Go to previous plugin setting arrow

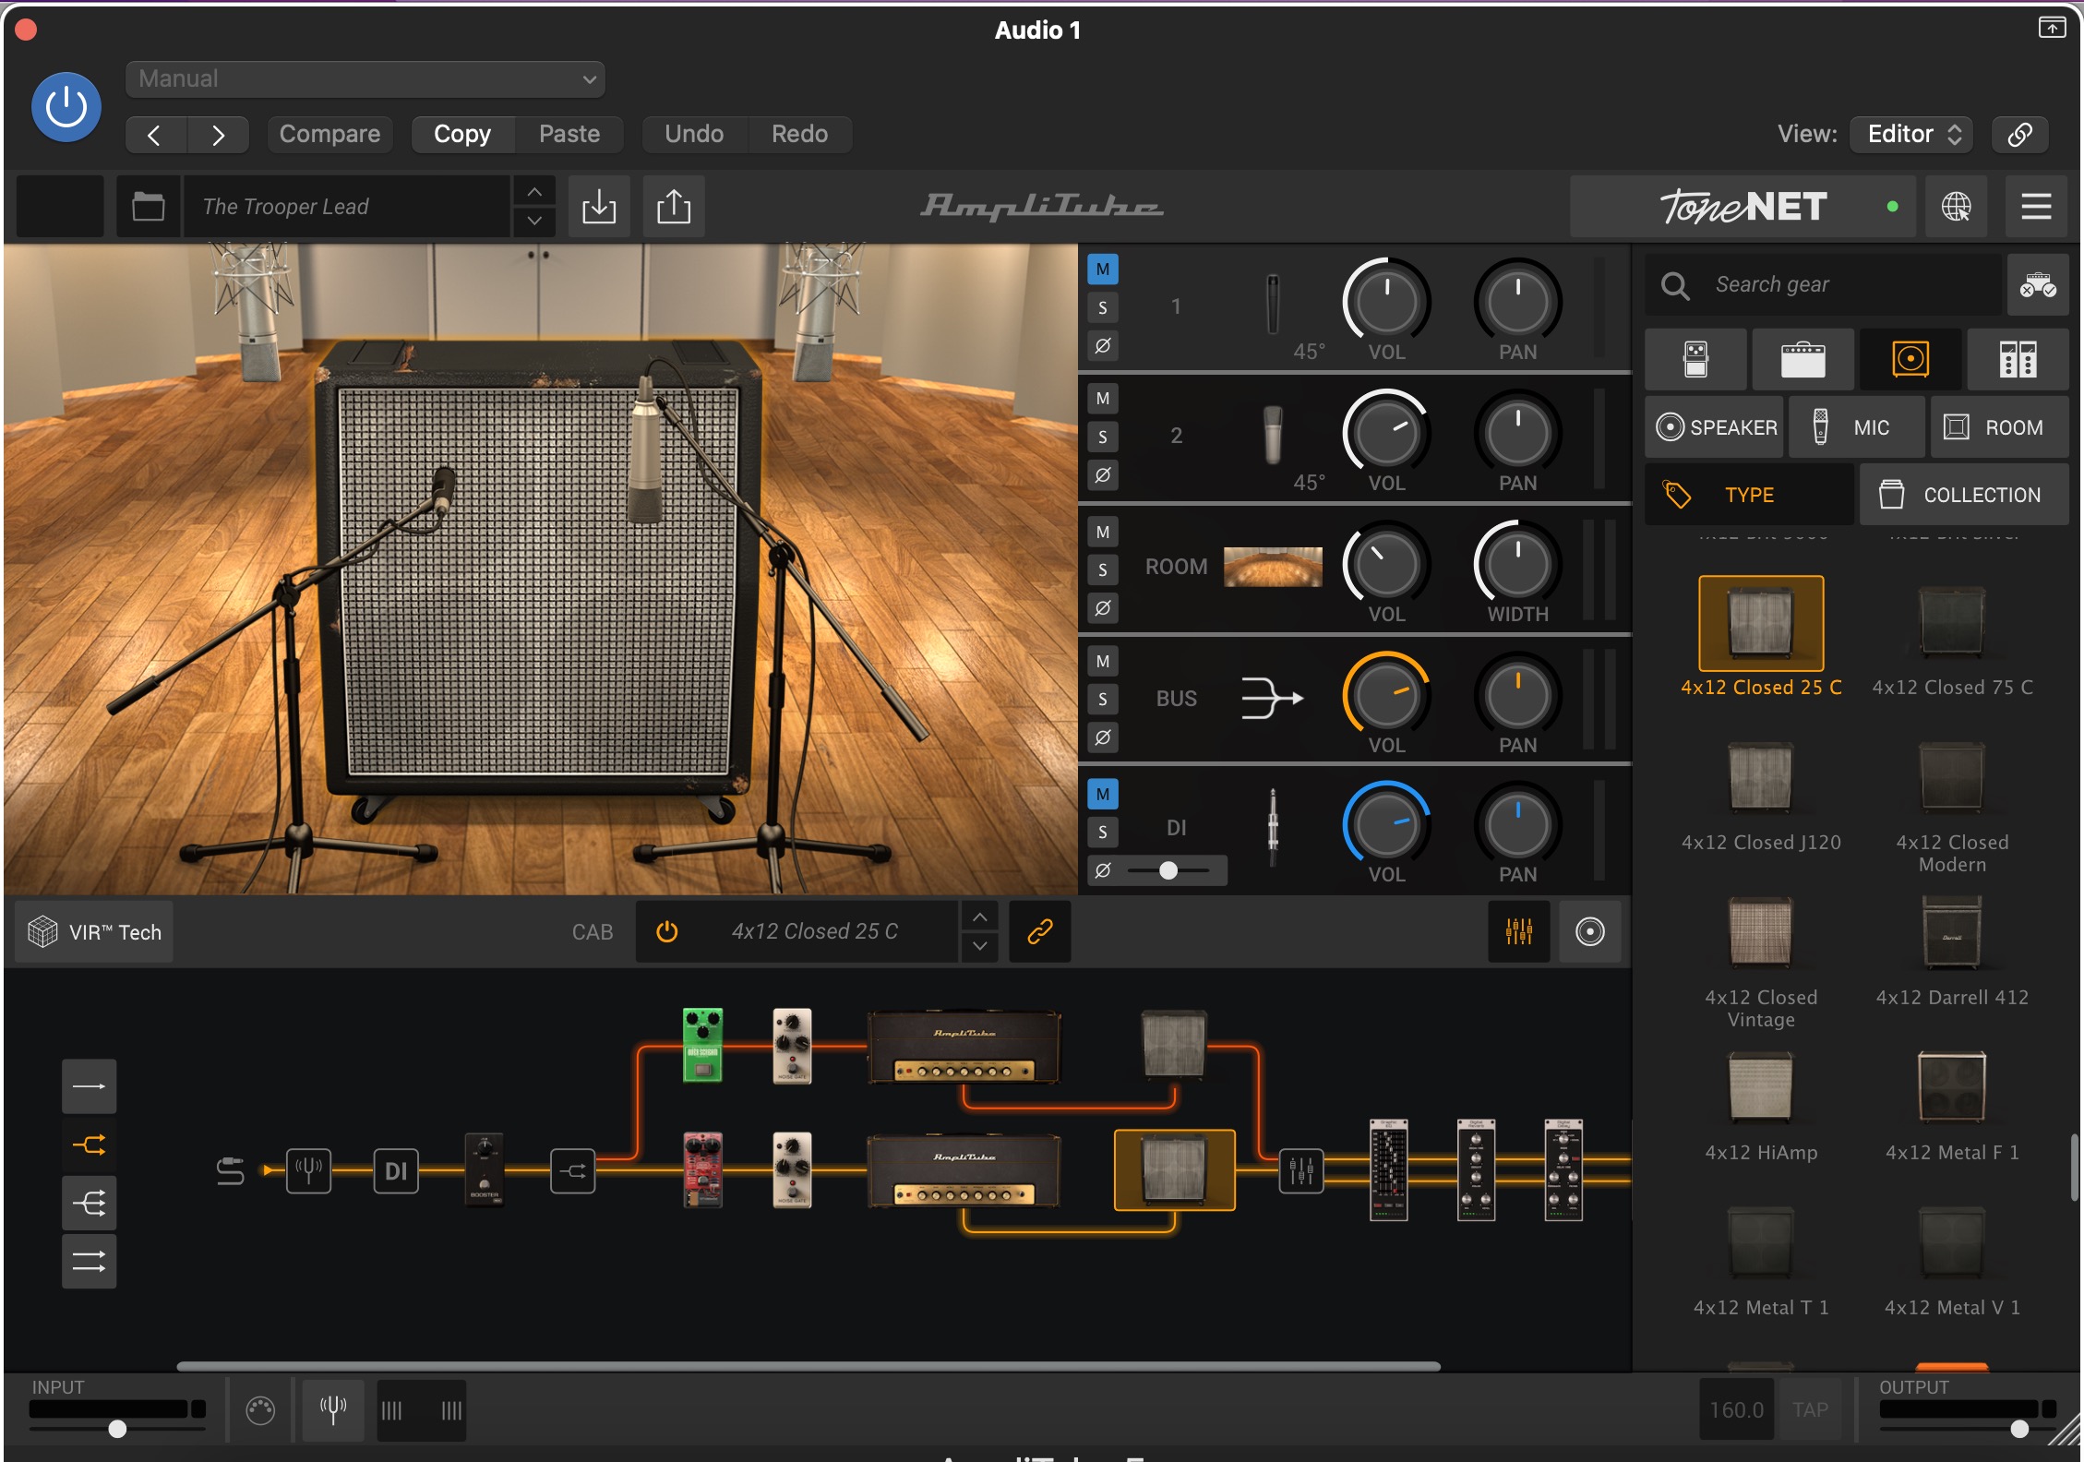[156, 135]
